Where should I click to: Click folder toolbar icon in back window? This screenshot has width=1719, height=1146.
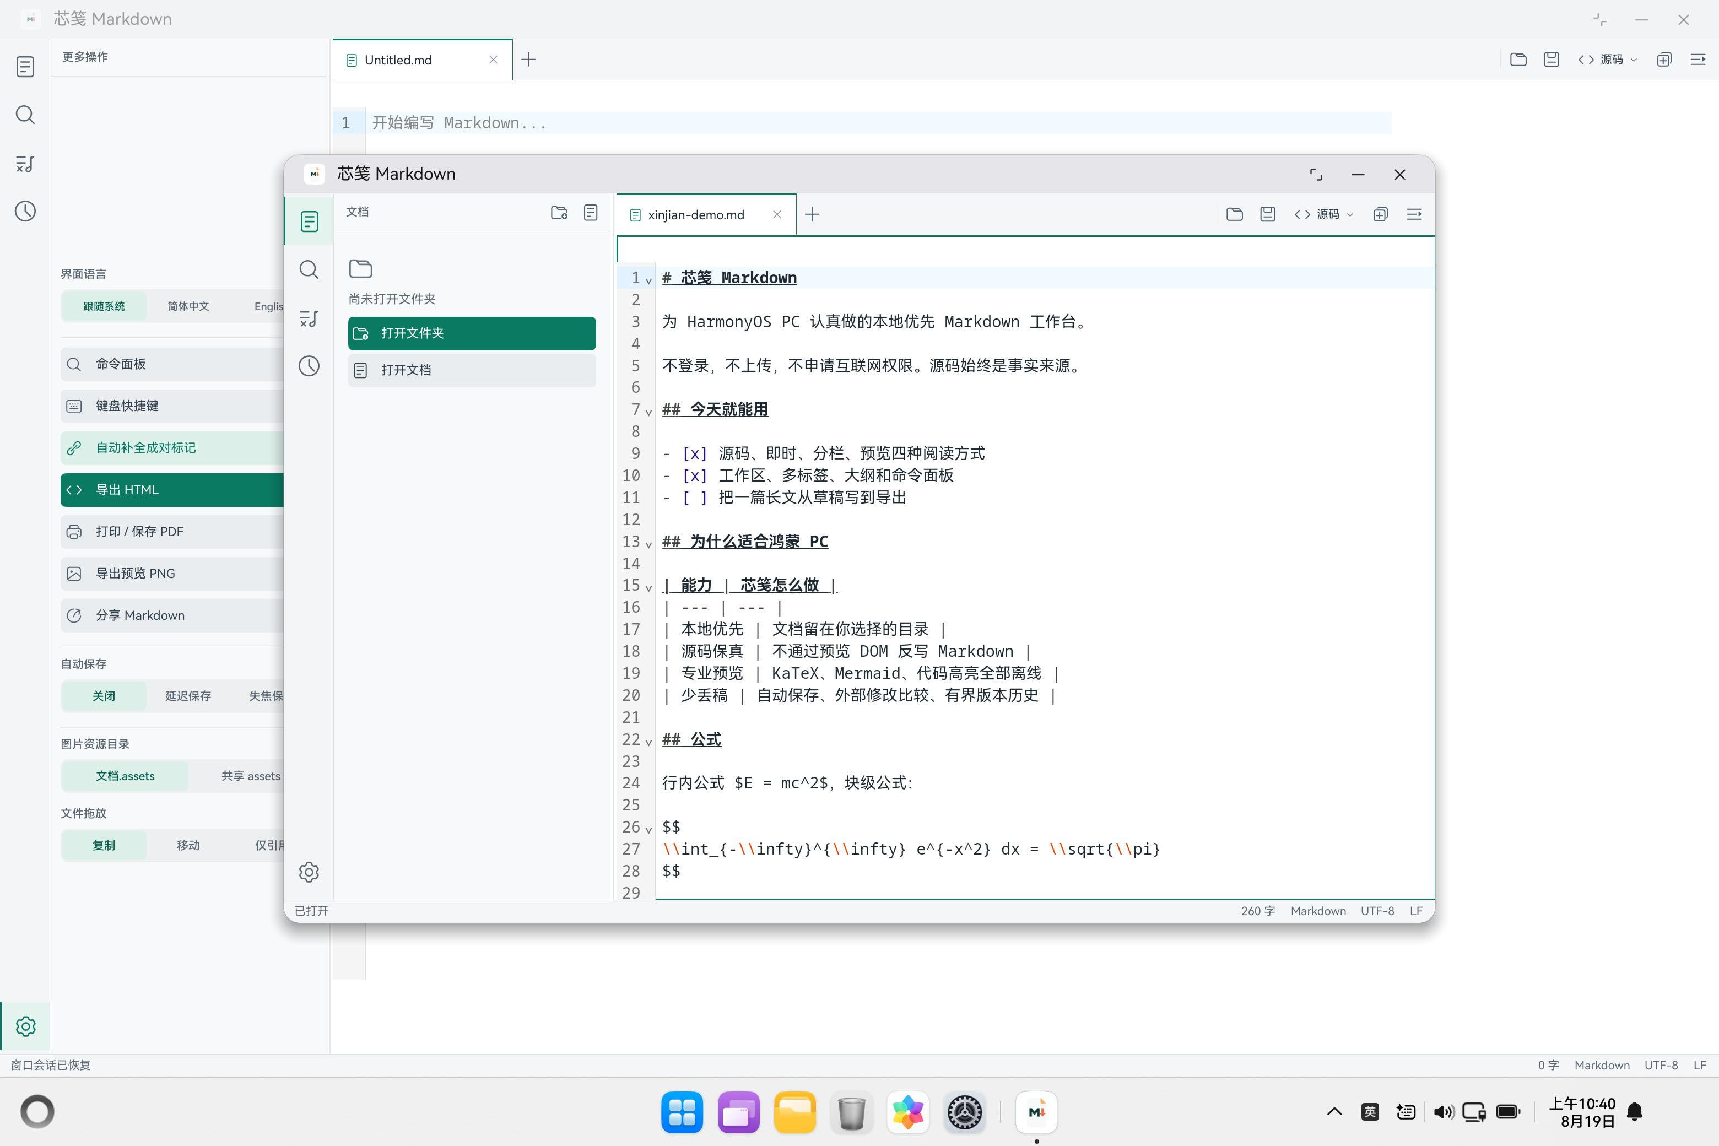1518,59
